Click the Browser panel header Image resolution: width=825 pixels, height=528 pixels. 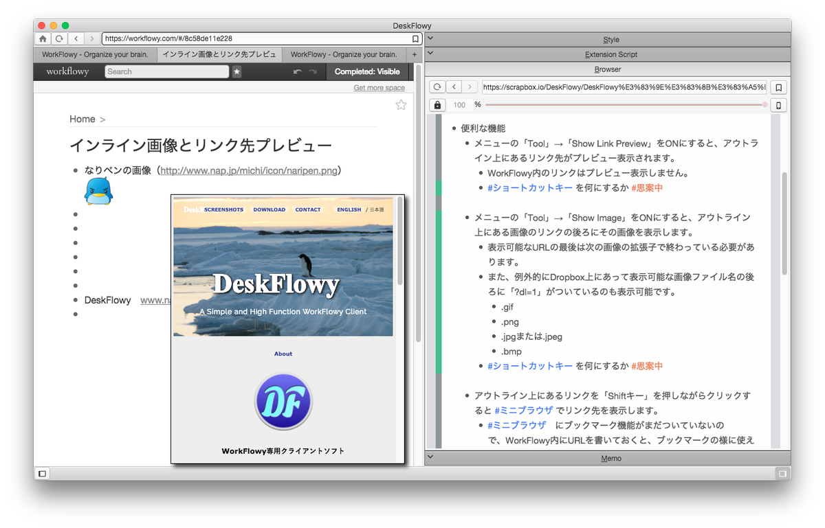608,69
